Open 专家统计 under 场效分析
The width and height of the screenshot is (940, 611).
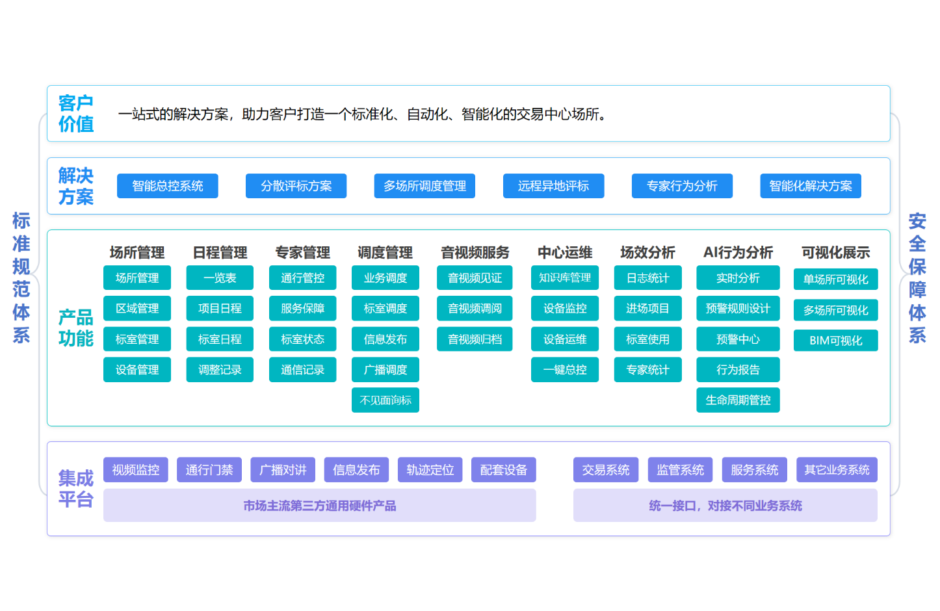[647, 369]
